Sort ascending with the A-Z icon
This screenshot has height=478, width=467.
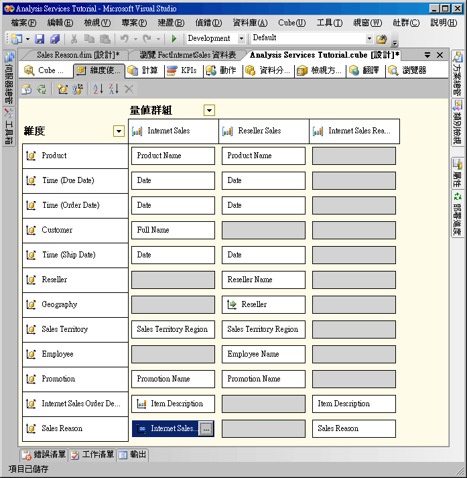[98, 89]
